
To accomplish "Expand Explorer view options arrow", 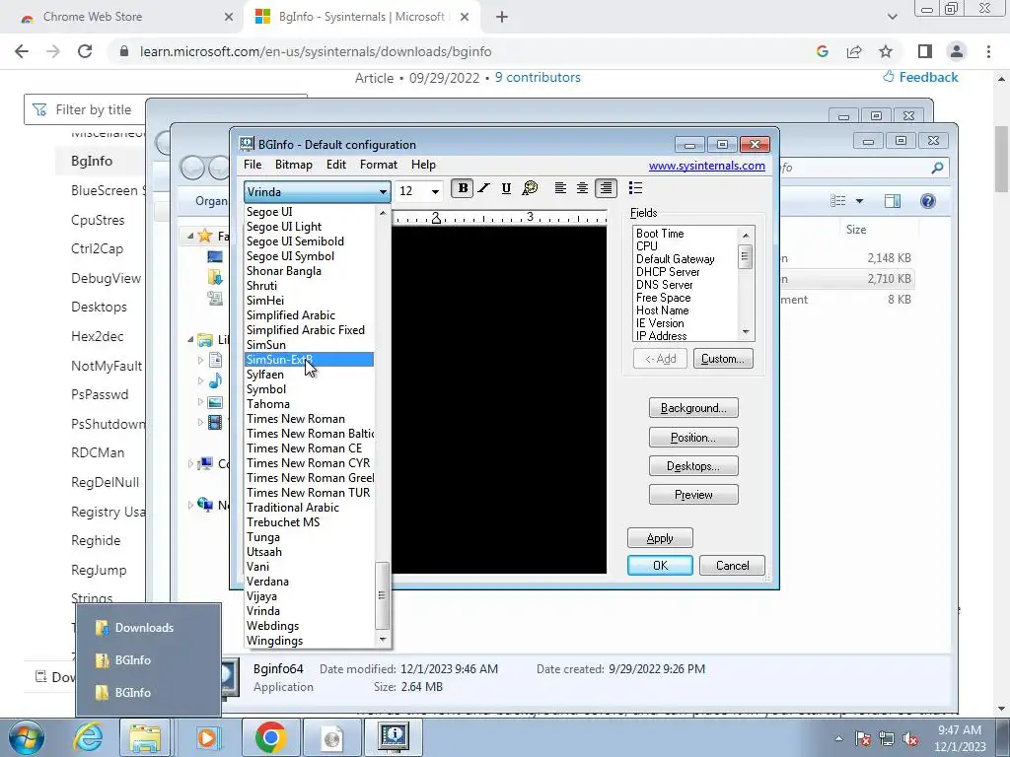I will (859, 201).
